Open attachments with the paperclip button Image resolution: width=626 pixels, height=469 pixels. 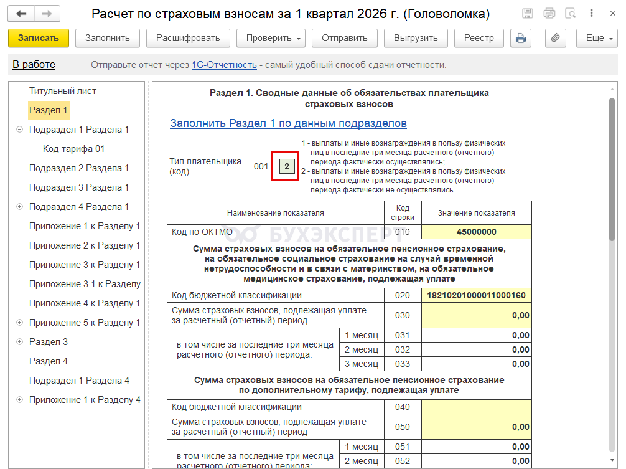[x=555, y=38]
